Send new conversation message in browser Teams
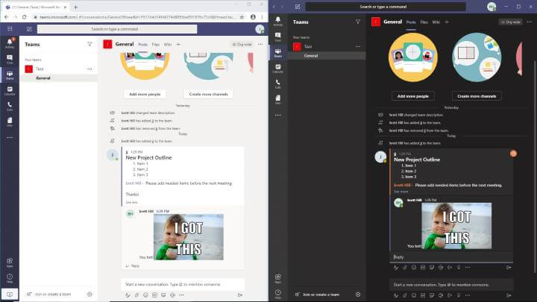 click(240, 295)
